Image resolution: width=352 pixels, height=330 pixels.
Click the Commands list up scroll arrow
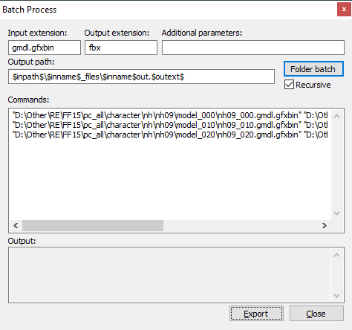pyautogui.click(x=336, y=116)
